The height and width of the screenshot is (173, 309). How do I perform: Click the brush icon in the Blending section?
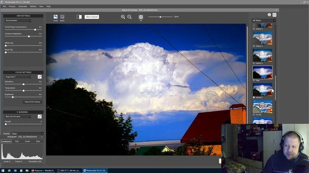click(40, 116)
